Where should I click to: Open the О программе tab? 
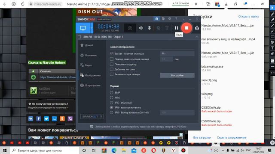[90, 86]
